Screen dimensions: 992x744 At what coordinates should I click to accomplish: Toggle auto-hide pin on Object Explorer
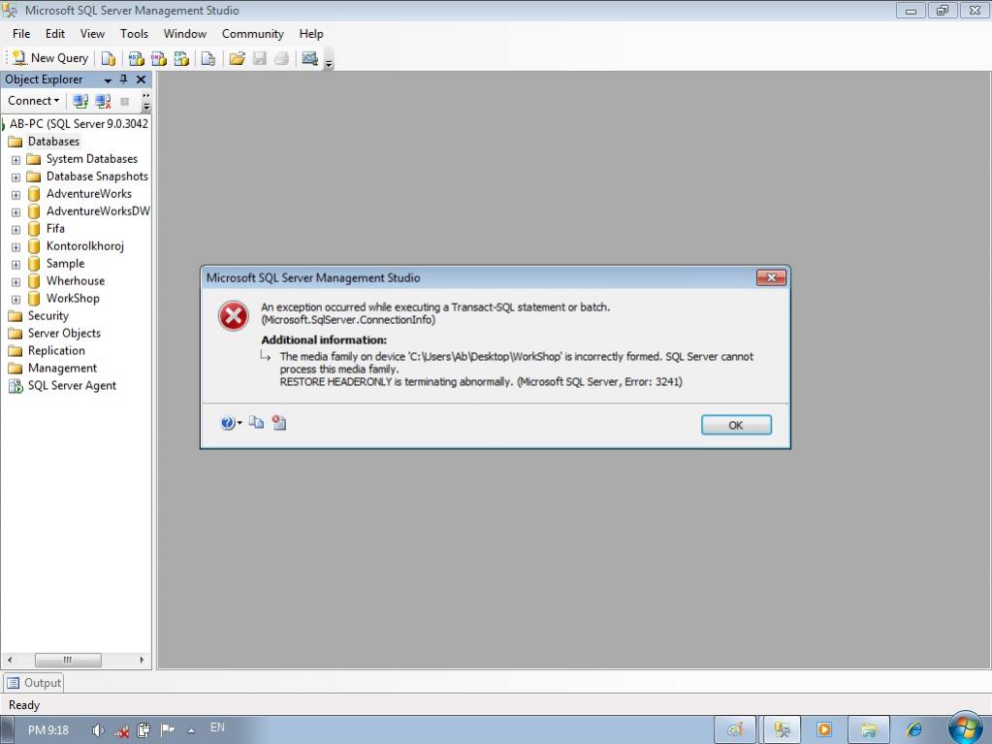click(x=123, y=80)
